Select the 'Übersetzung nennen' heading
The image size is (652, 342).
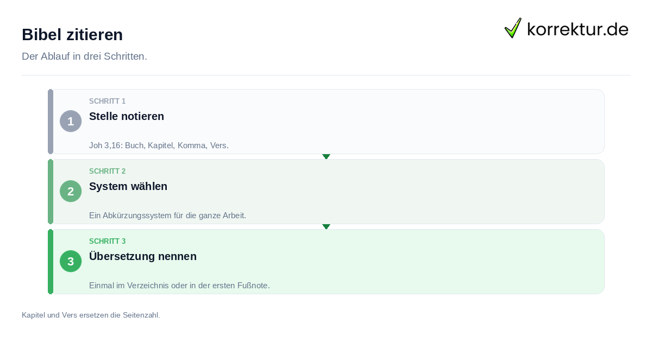click(143, 256)
